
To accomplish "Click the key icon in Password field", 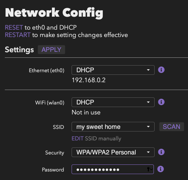I will click(x=148, y=169).
